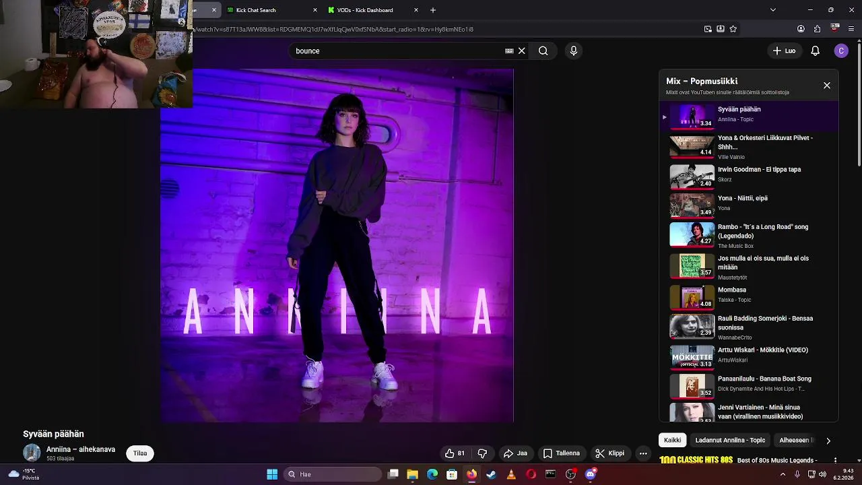
Task: Open the purple C account avatar
Action: (x=841, y=51)
